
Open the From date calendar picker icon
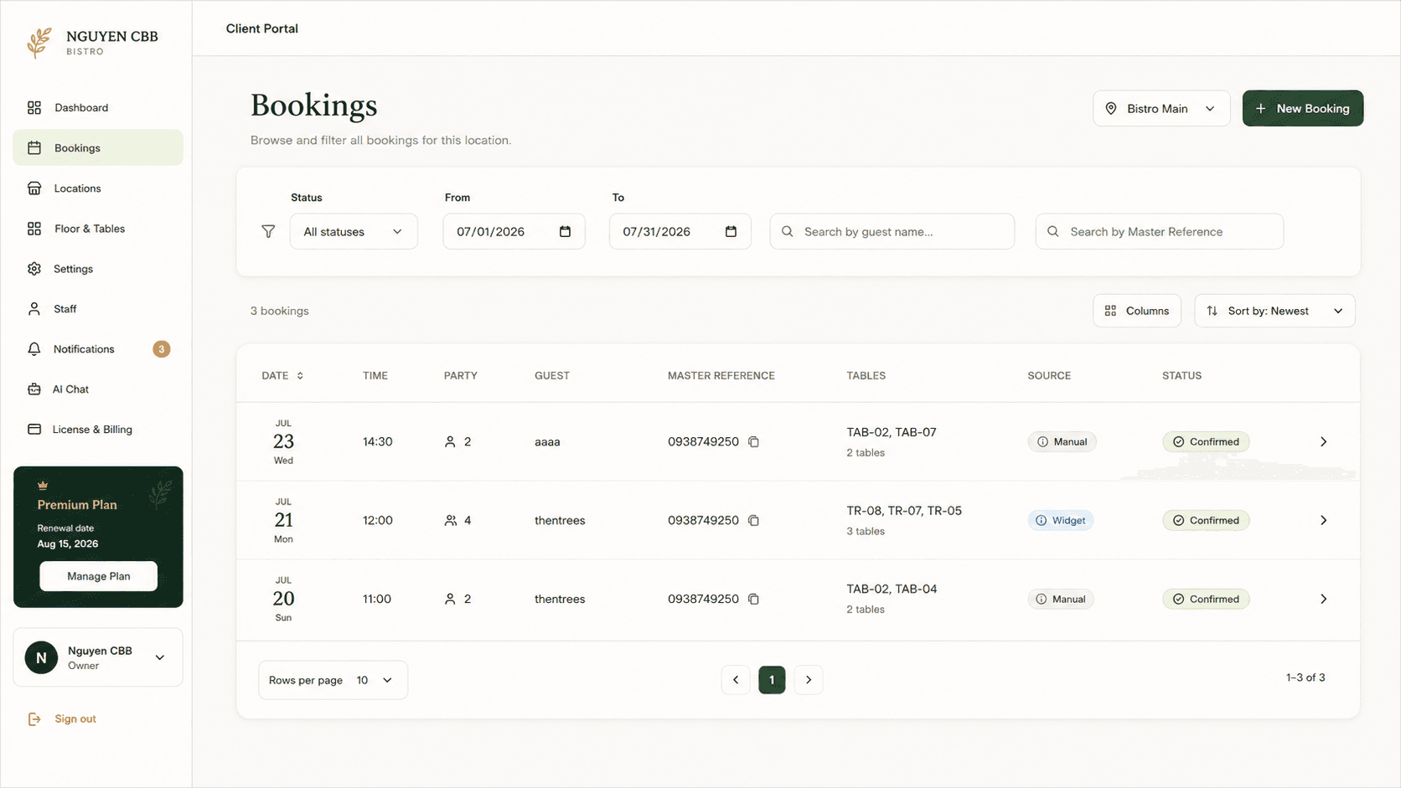coord(565,231)
